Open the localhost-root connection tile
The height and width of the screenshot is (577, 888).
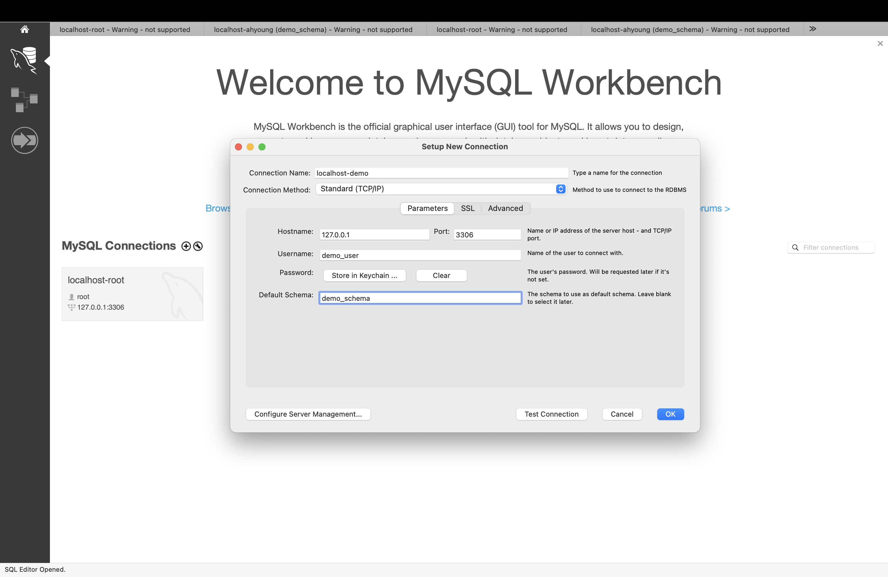click(x=132, y=294)
